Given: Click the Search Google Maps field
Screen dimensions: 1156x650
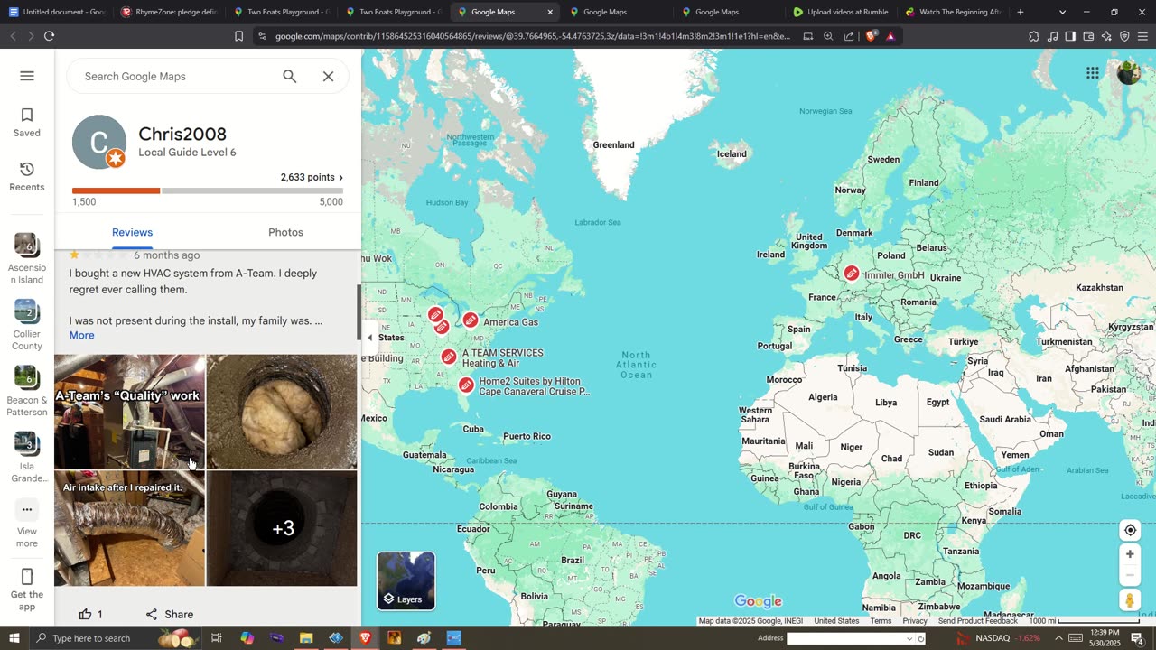Looking at the screenshot, I should (176, 77).
